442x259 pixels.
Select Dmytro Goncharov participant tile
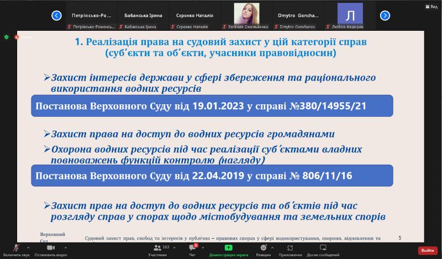pyautogui.click(x=298, y=16)
